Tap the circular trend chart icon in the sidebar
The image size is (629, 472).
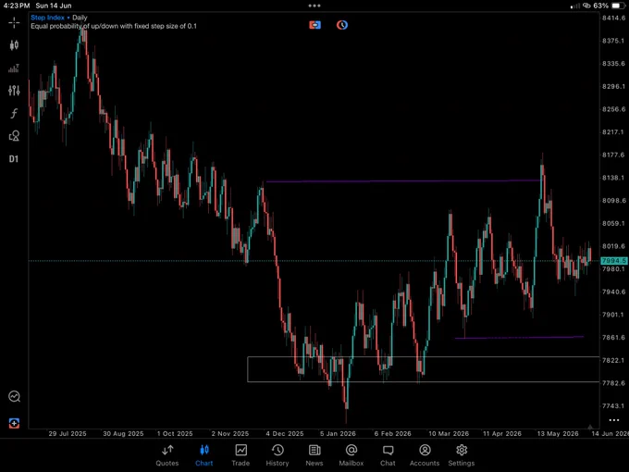pos(14,396)
